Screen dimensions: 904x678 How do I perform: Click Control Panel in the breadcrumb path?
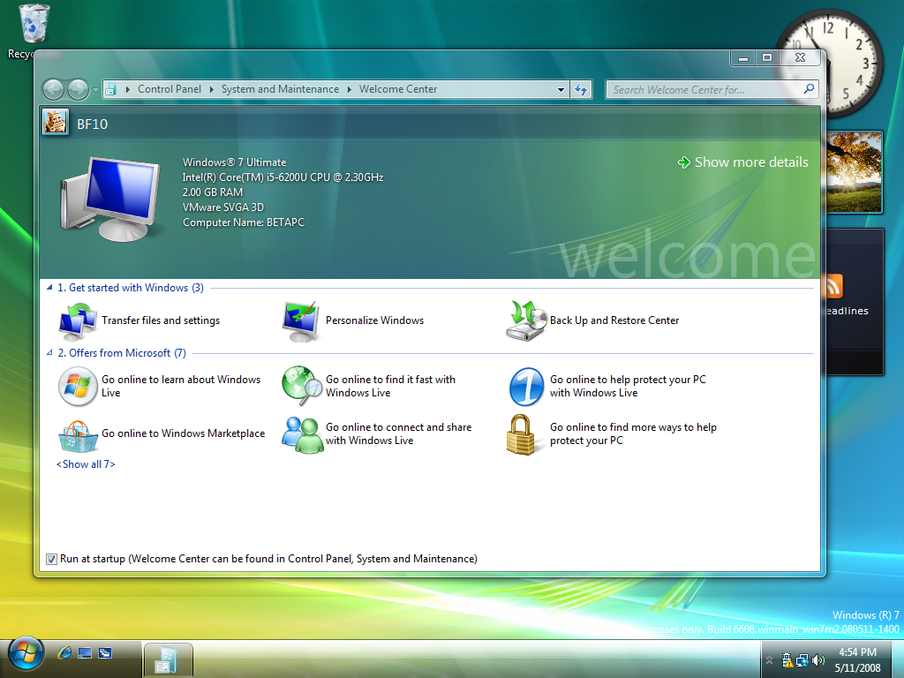[x=169, y=89]
